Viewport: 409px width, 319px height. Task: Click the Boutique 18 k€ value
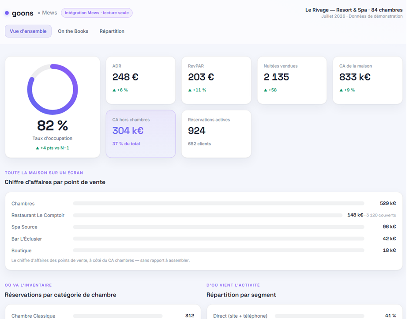click(389, 250)
